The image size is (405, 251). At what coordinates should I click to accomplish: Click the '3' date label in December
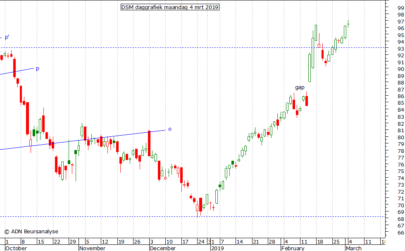tap(152, 242)
